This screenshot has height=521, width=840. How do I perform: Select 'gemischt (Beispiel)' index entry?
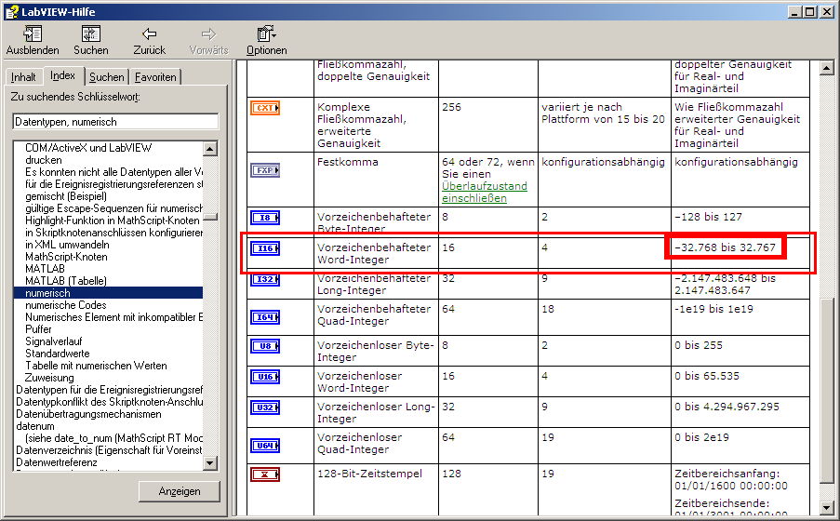tap(66, 196)
